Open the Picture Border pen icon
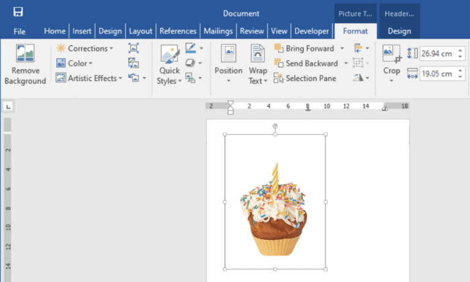Viewport: 470px width, 282px height. [191, 48]
